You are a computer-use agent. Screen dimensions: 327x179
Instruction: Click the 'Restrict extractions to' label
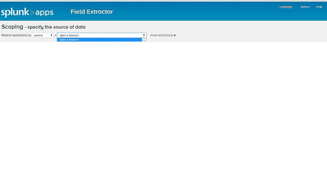[x=16, y=35]
